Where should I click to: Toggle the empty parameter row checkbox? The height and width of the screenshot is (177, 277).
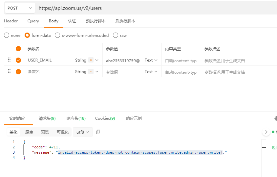point(18,72)
